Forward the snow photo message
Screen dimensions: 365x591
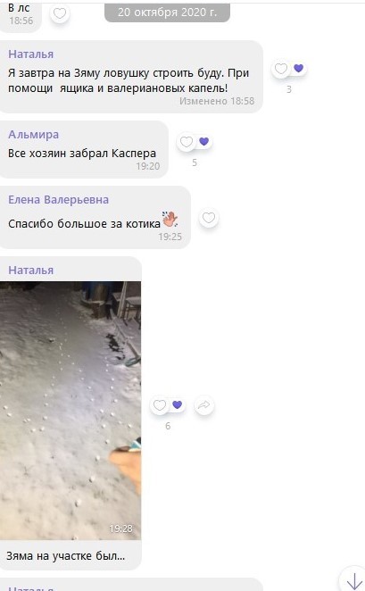(x=203, y=405)
